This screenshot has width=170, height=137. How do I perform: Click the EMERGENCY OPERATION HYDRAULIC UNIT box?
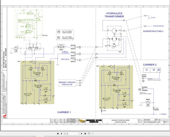coord(67,83)
